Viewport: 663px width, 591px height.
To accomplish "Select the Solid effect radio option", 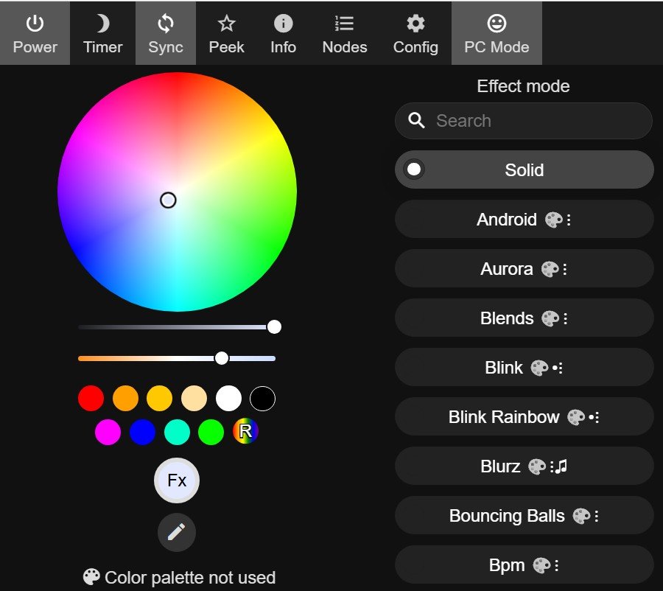I will point(415,170).
